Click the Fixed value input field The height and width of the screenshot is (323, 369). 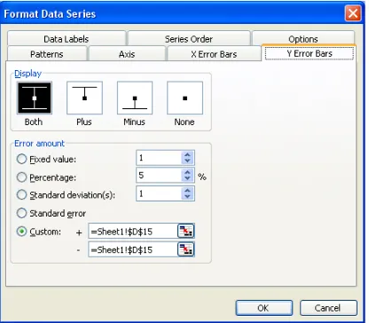(159, 158)
